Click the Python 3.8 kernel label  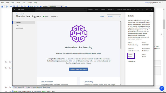(155, 3)
